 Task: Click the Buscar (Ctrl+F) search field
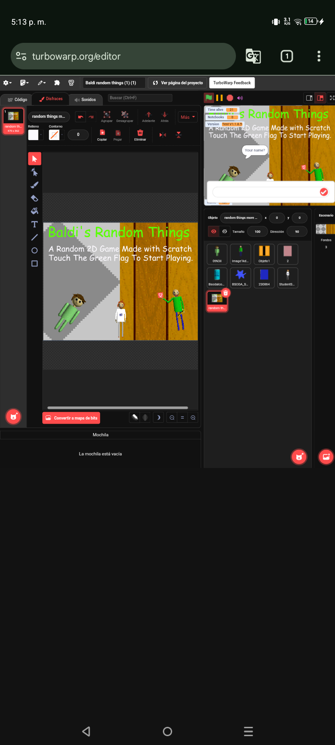[140, 98]
